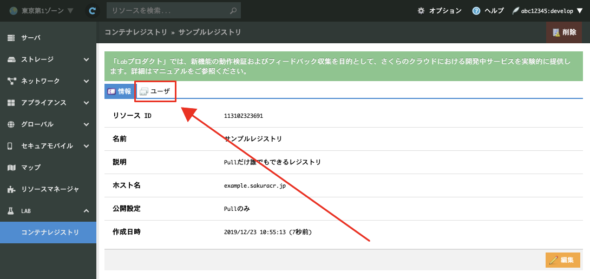This screenshot has width=590, height=279.
Task: Click the ユーザ tab icon
Action: click(x=144, y=91)
